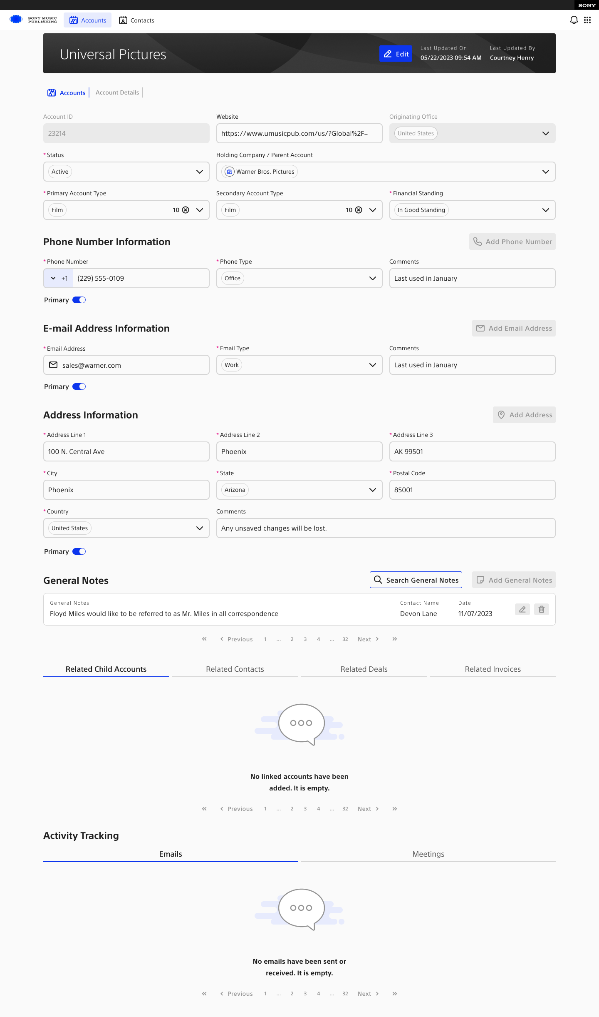Open the notifications bell icon
The width and height of the screenshot is (599, 1017).
tap(574, 20)
